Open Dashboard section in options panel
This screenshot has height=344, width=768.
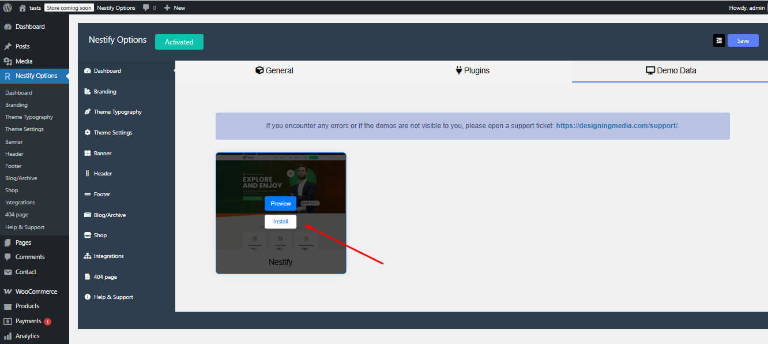(126, 71)
